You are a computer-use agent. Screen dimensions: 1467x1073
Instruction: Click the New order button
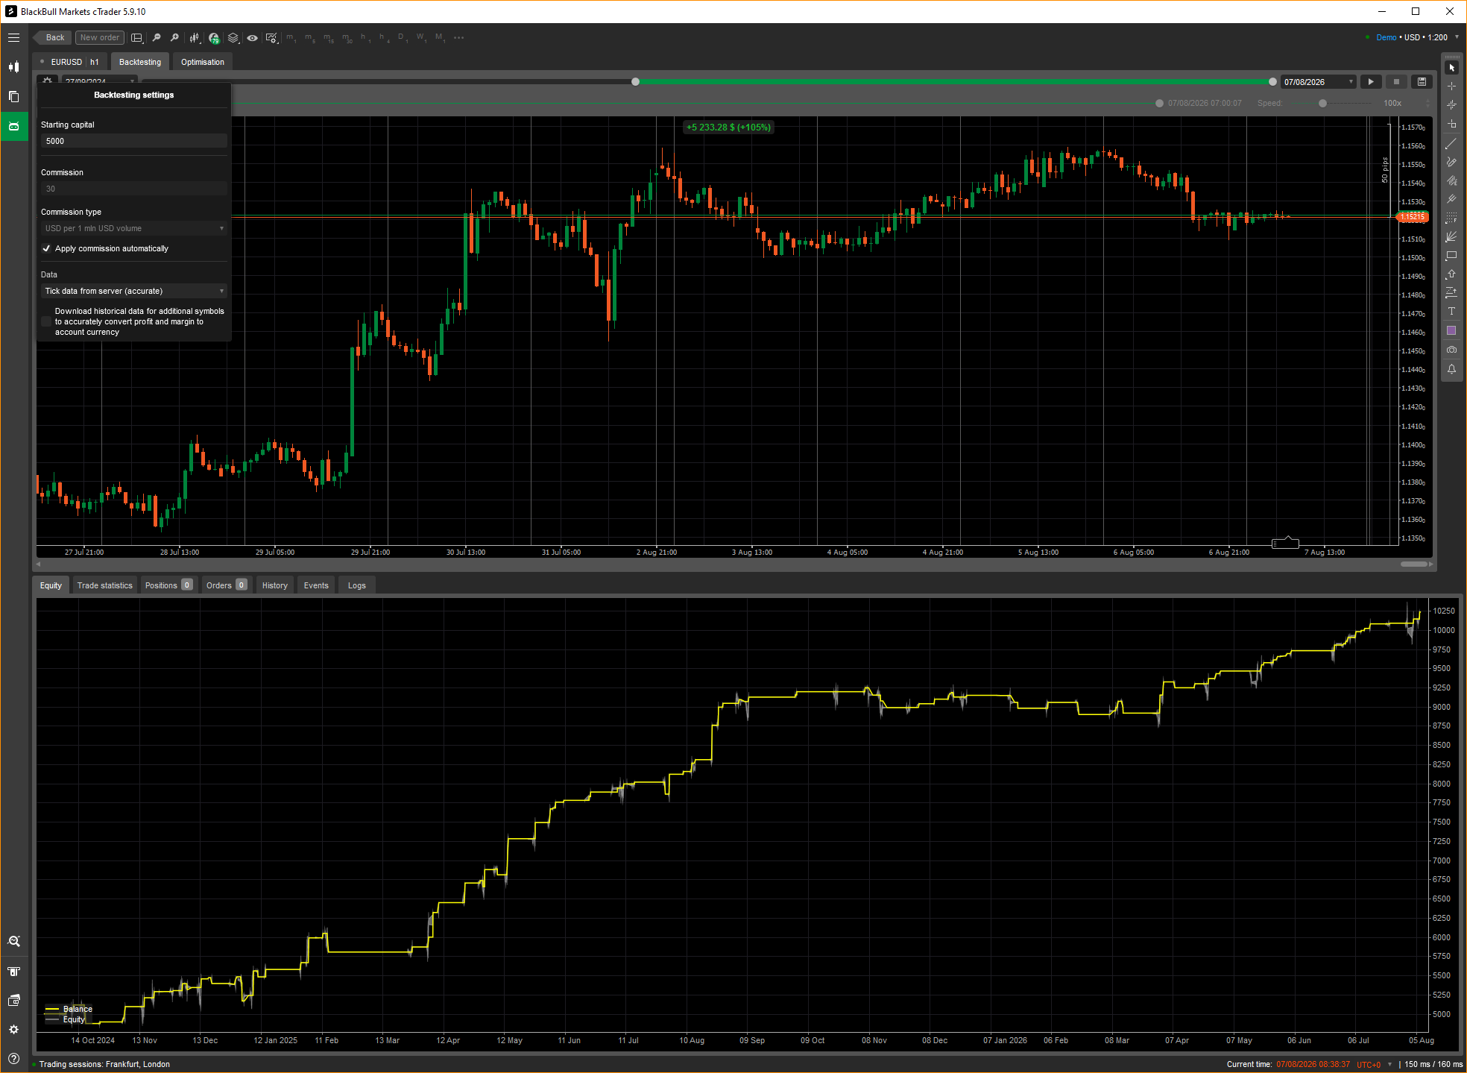(99, 37)
